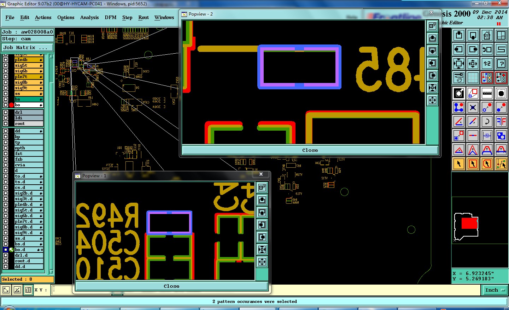Screen dimensions: 509x310
Task: Click the Popview 1 title bar X
Action: tap(261, 174)
